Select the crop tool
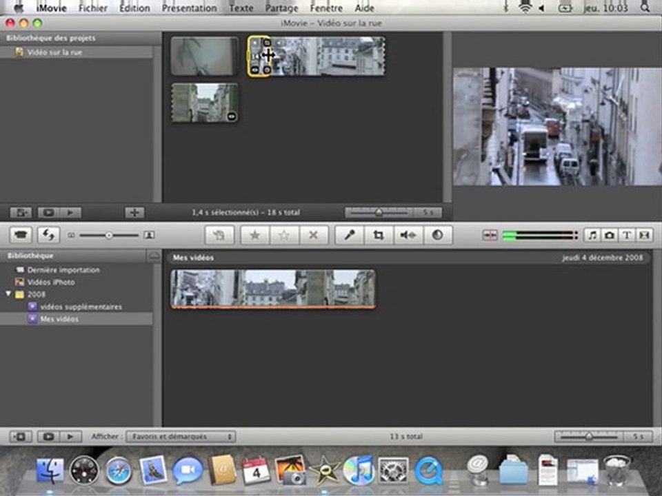 (x=379, y=235)
